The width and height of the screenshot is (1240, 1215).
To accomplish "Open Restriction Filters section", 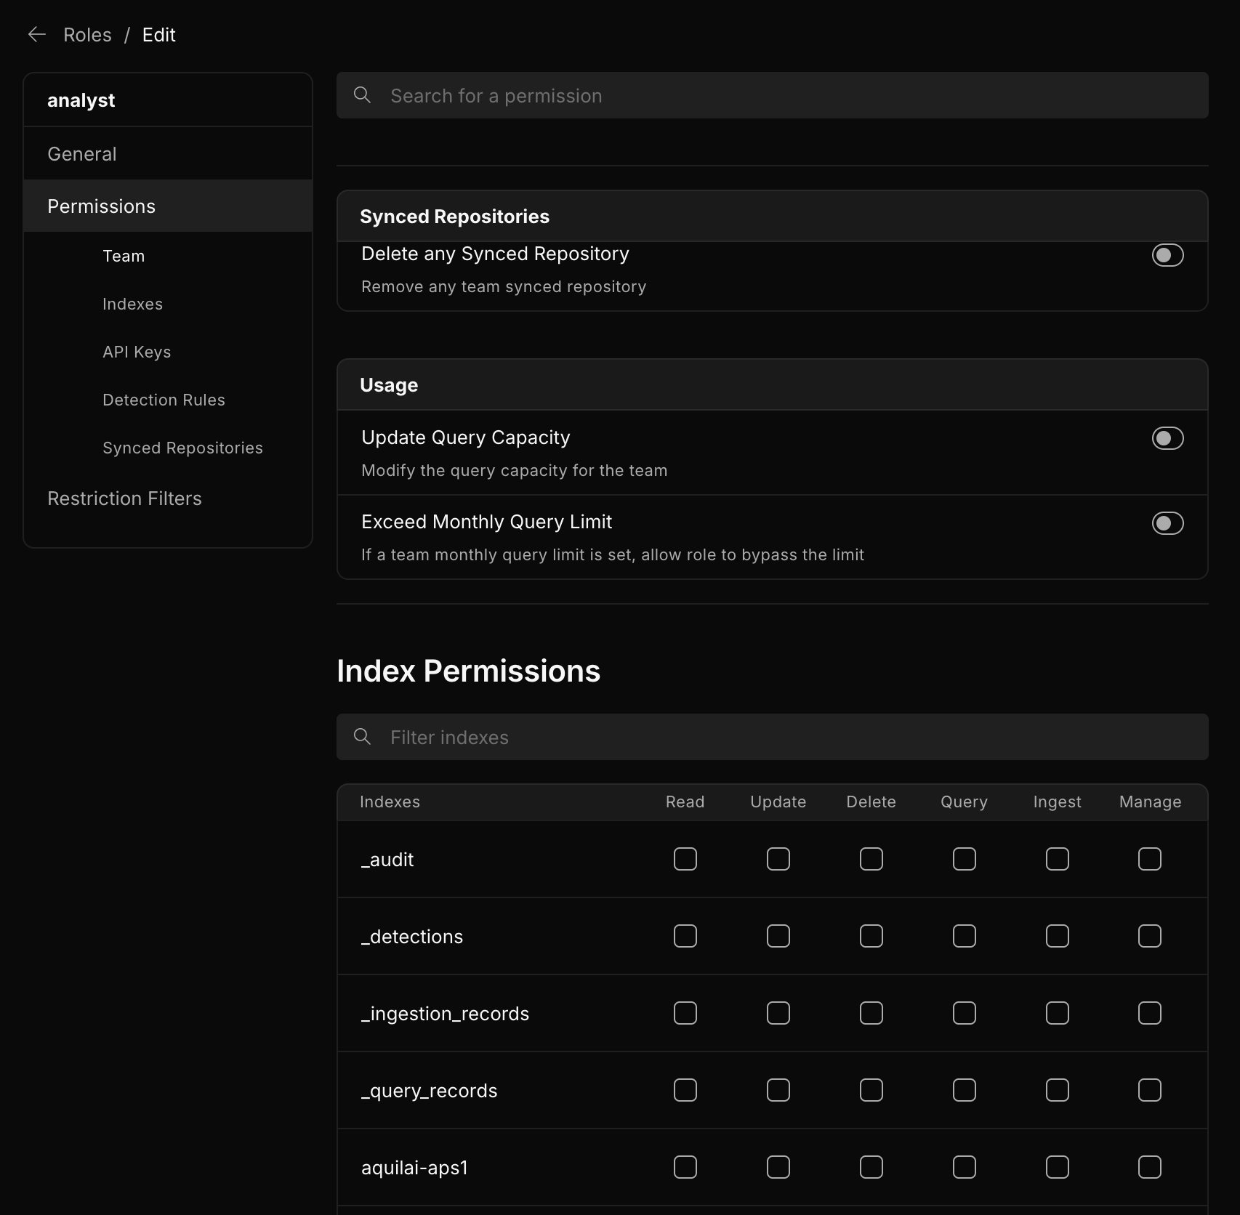I will tap(124, 498).
